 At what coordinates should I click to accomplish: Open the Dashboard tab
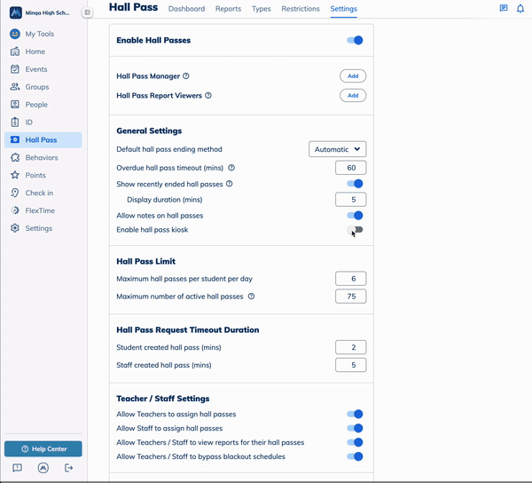[186, 9]
